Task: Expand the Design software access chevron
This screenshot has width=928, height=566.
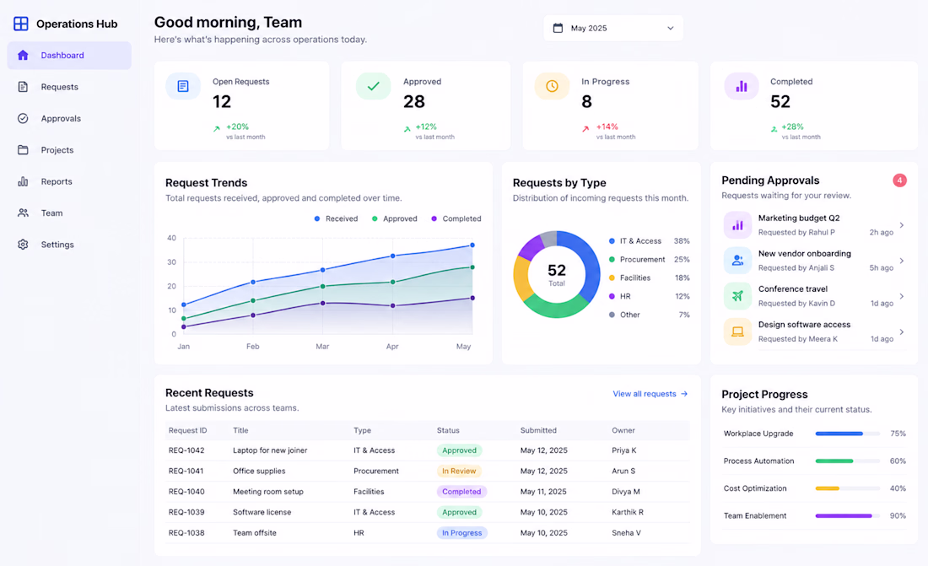Action: pyautogui.click(x=901, y=332)
